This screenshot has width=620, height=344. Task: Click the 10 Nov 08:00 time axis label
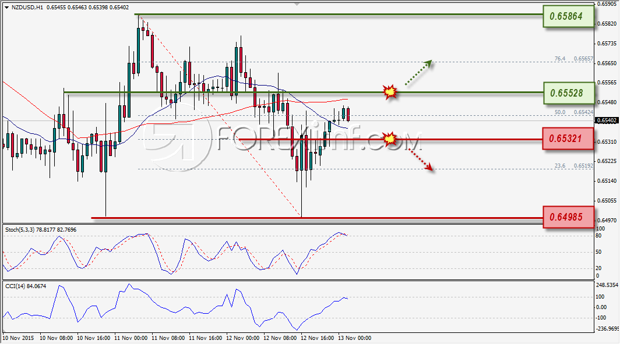56,338
